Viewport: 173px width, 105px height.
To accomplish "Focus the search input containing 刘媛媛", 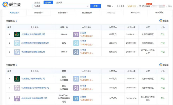I will pyautogui.click(x=60, y=6).
